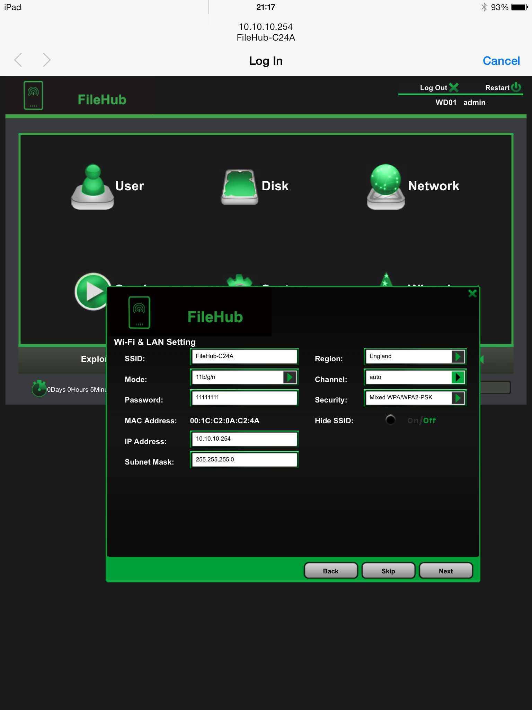
Task: Click the Restart power icon
Action: tap(516, 87)
